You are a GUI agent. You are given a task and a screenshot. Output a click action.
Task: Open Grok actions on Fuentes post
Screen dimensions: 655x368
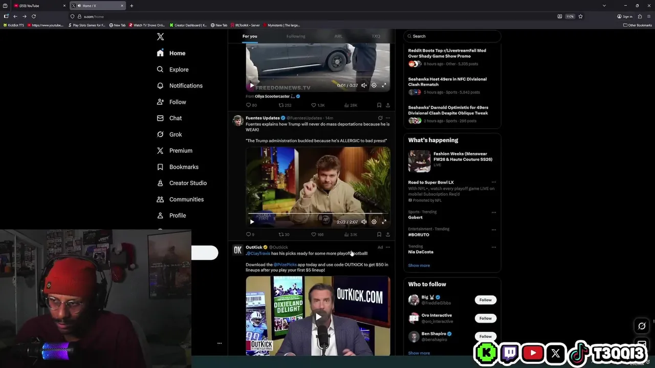(x=380, y=118)
